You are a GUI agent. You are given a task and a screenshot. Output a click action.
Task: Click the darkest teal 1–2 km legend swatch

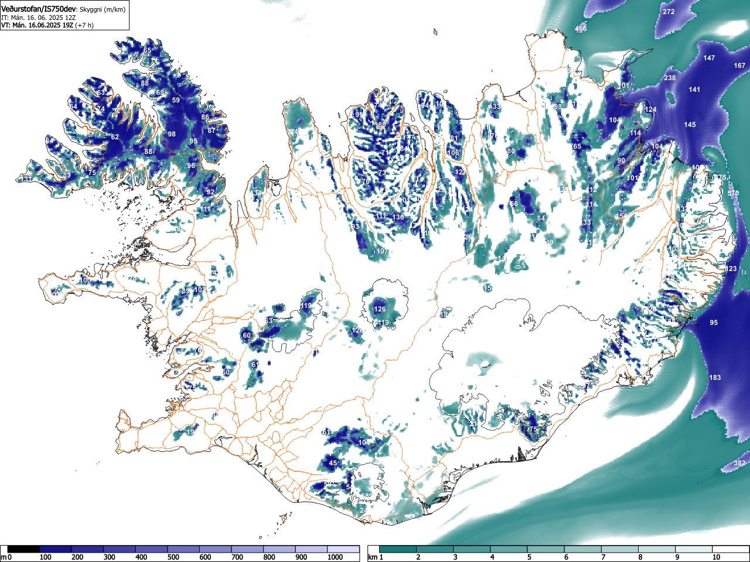(x=398, y=549)
